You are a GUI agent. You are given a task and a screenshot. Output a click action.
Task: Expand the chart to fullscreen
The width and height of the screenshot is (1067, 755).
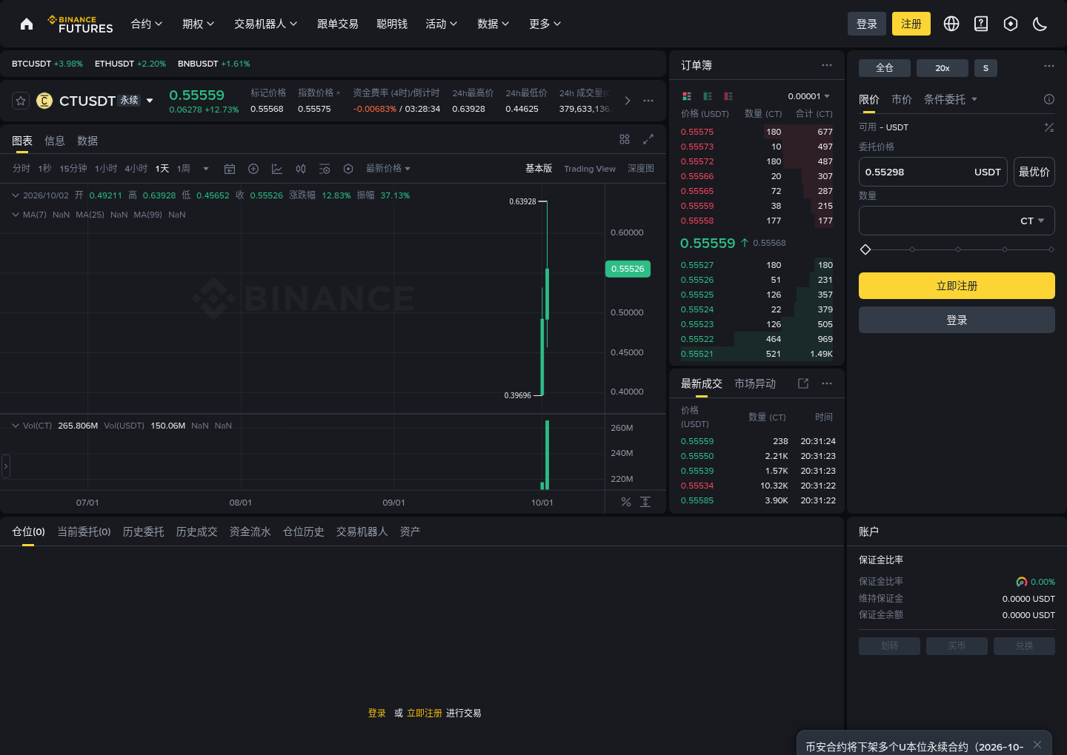tap(648, 139)
